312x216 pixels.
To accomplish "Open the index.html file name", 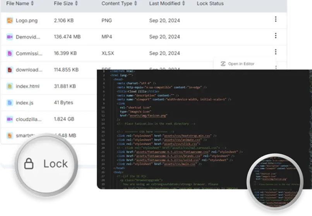I will [27, 86].
